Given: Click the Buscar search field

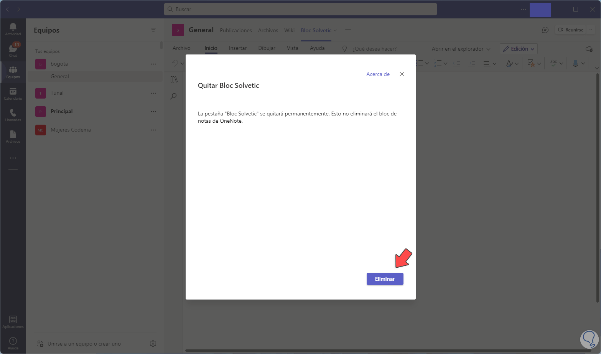Looking at the screenshot, I should (x=300, y=9).
